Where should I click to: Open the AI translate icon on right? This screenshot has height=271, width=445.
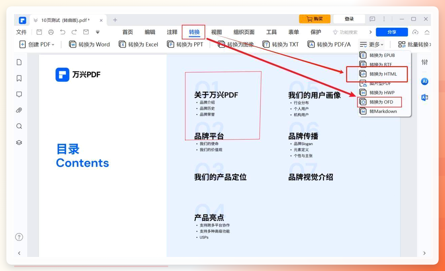pyautogui.click(x=425, y=98)
